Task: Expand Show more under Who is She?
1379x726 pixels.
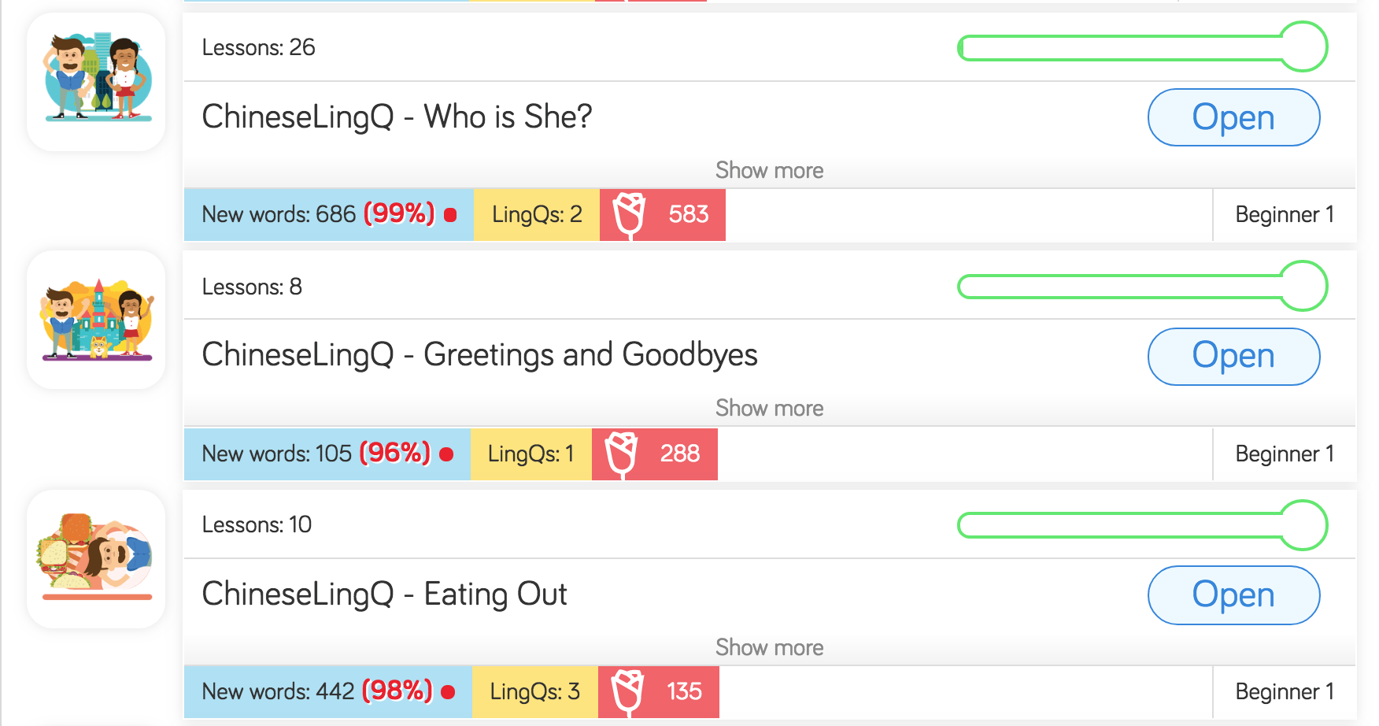Action: point(770,170)
